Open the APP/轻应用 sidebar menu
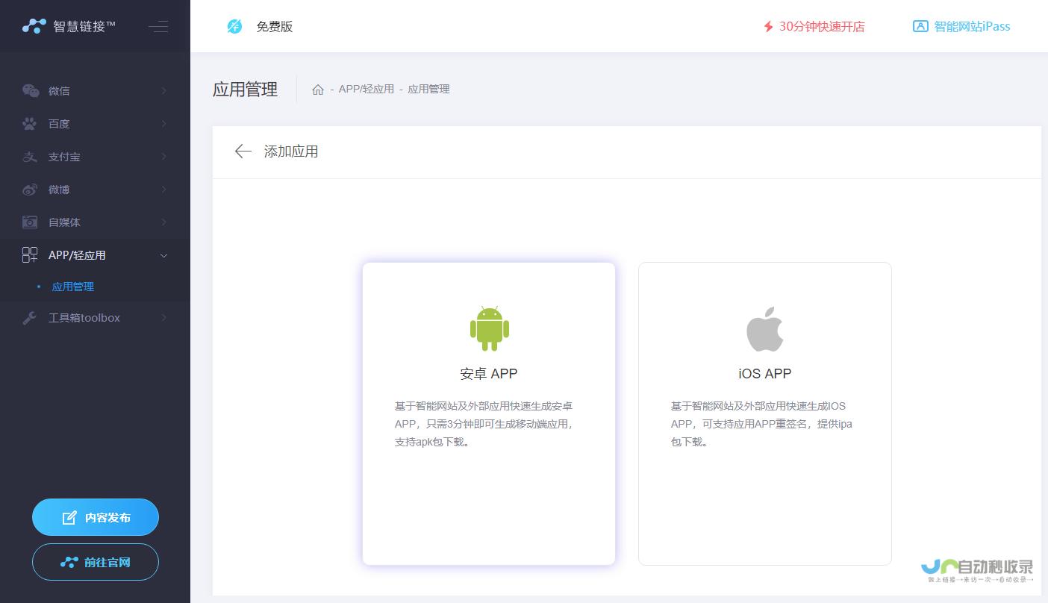This screenshot has height=603, width=1048. tap(95, 255)
